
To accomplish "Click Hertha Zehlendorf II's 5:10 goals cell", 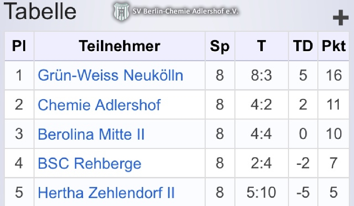I will click(262, 193).
